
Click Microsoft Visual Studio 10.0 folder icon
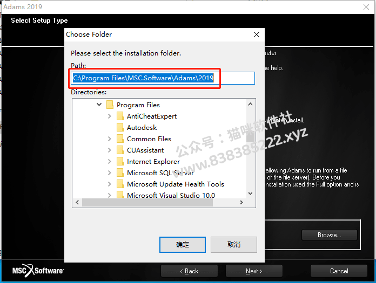point(120,194)
